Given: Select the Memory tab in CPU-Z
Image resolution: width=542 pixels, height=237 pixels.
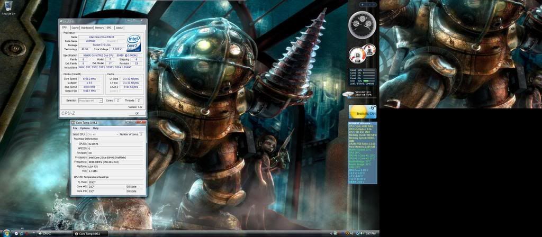Looking at the screenshot, I should (x=99, y=28).
